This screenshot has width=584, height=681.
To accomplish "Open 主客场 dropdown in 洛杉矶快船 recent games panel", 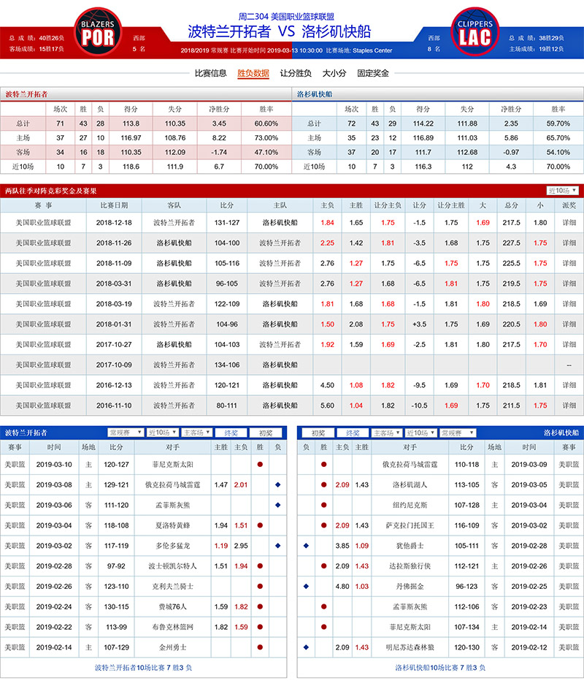I will [387, 433].
